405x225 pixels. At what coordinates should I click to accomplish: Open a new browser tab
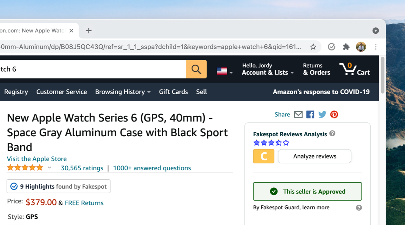[89, 31]
